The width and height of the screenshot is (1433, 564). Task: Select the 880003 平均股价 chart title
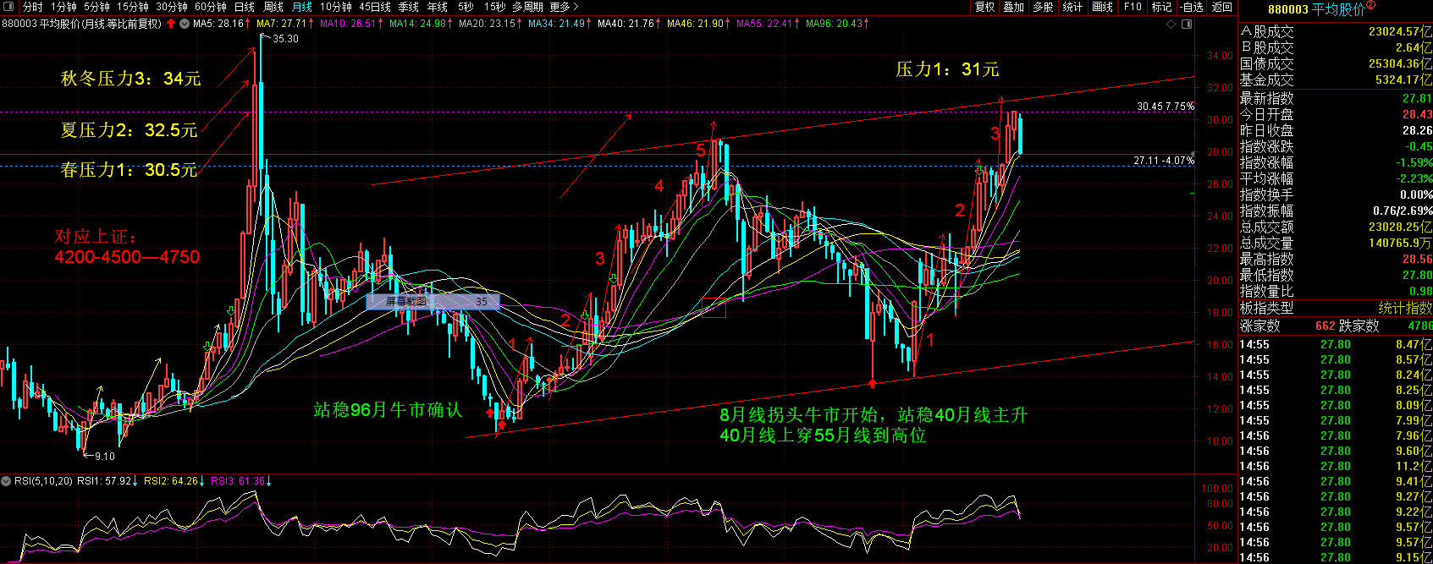[81, 24]
